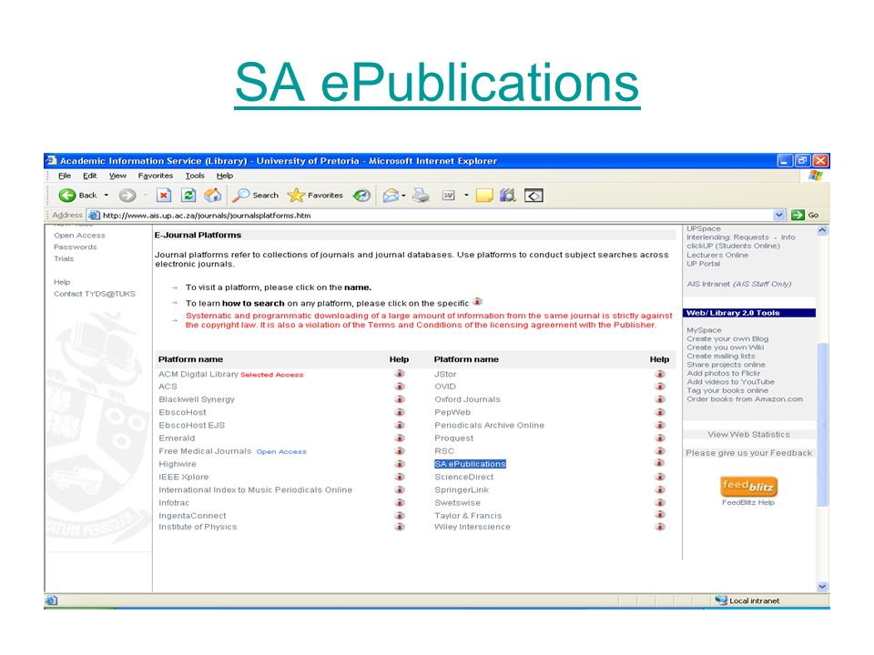Click the Forward arrow button
The height and width of the screenshot is (655, 874).
coord(127,196)
